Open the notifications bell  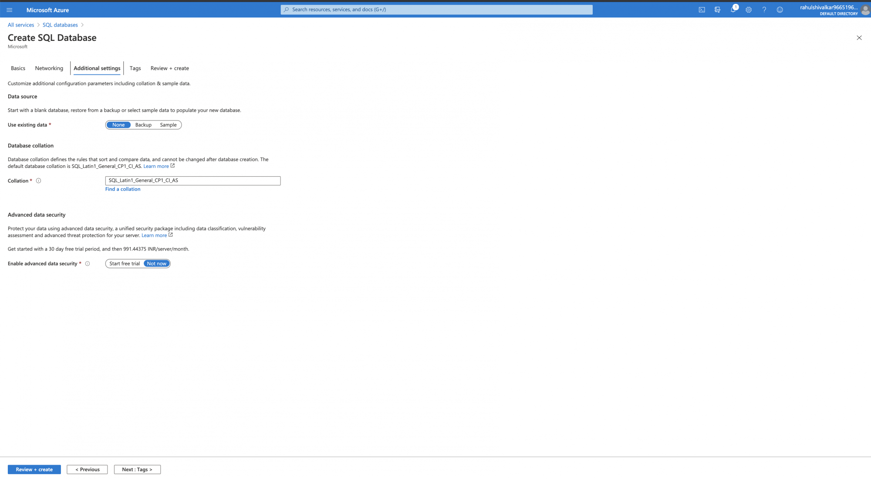point(733,10)
